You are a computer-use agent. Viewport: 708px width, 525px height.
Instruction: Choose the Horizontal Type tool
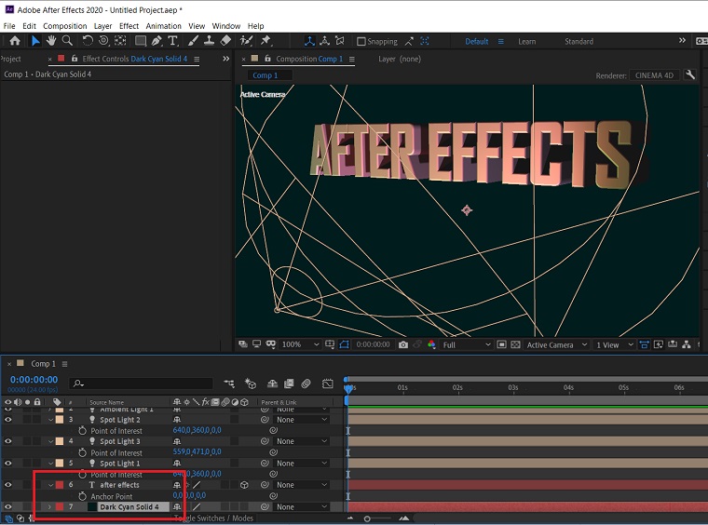[x=174, y=41]
